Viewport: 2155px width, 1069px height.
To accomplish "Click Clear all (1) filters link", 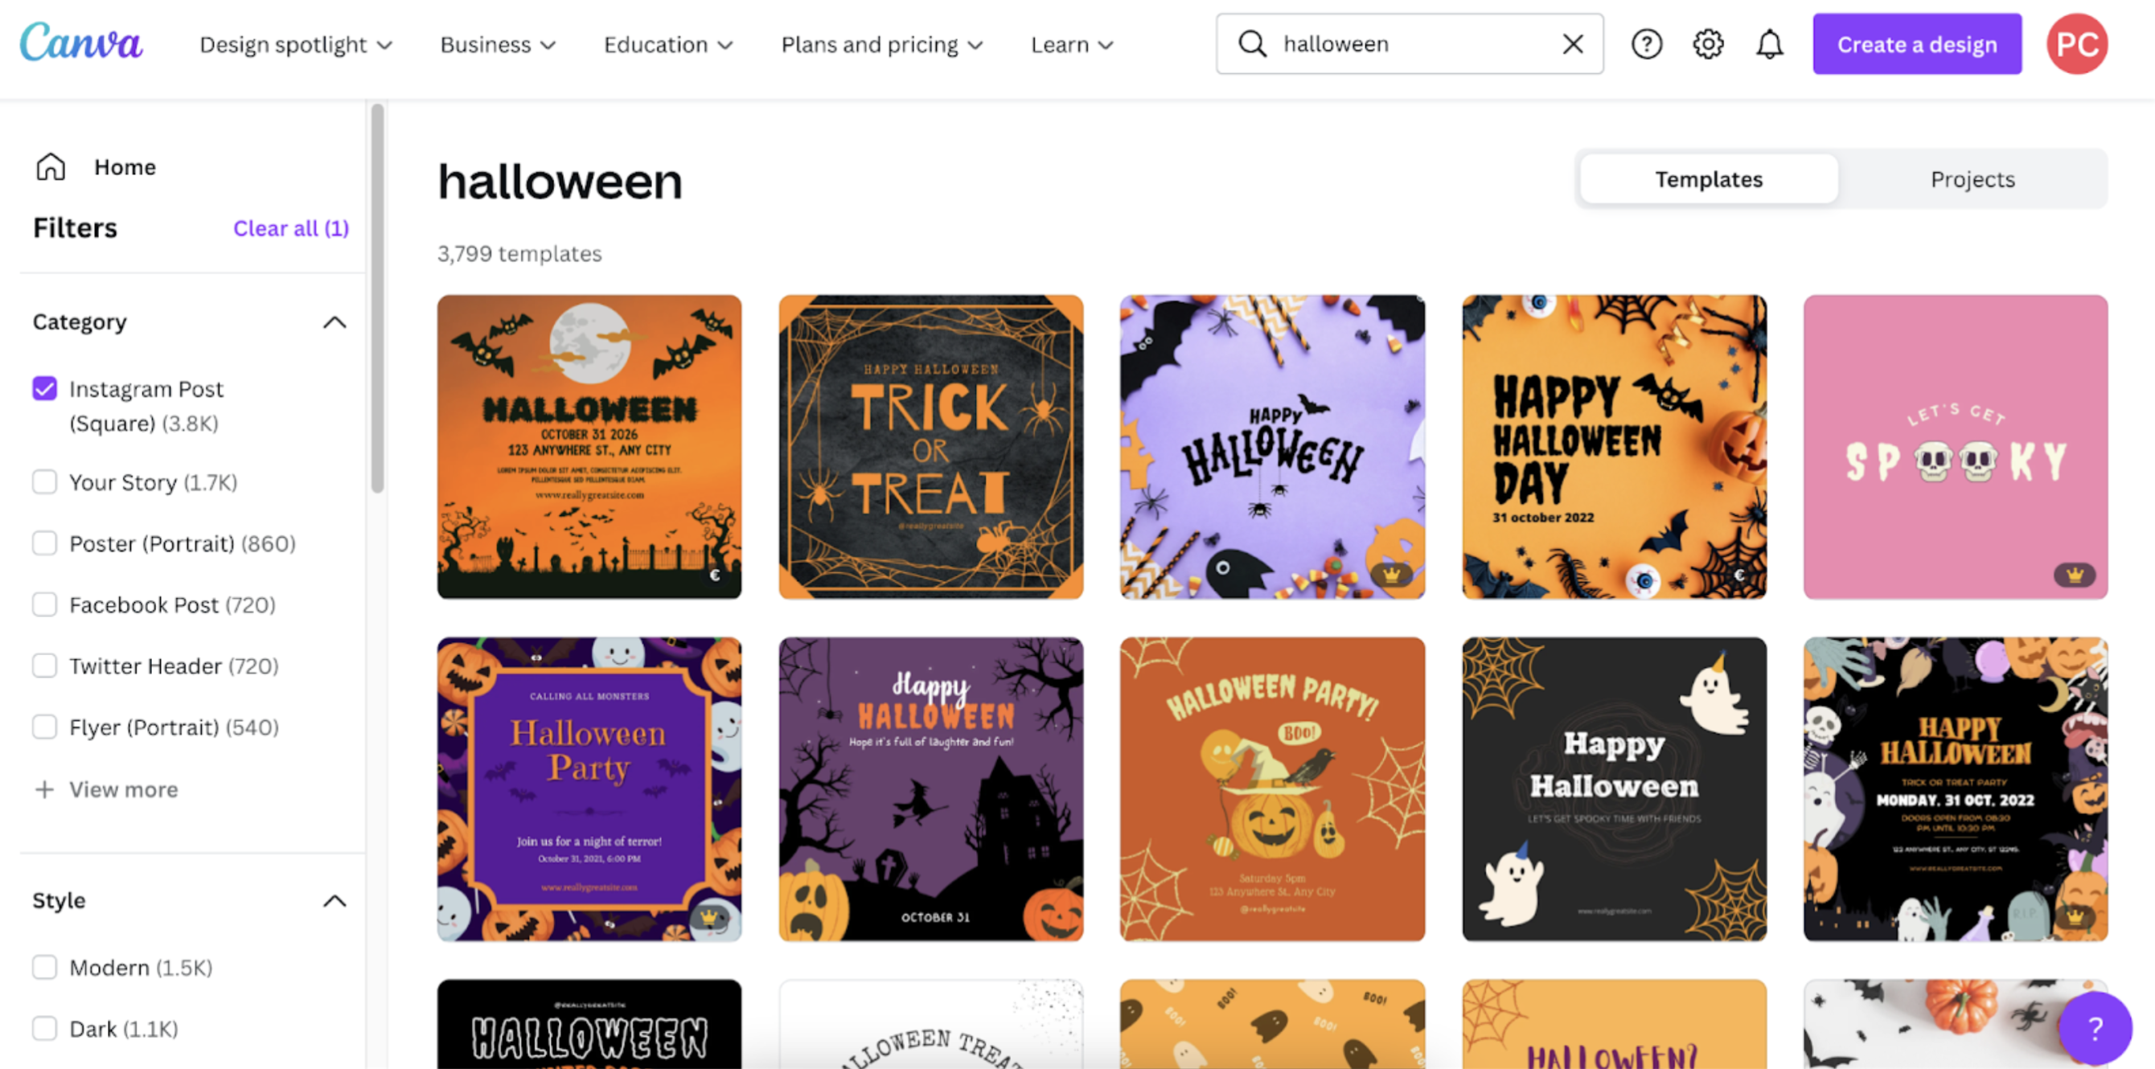I will tap(291, 227).
